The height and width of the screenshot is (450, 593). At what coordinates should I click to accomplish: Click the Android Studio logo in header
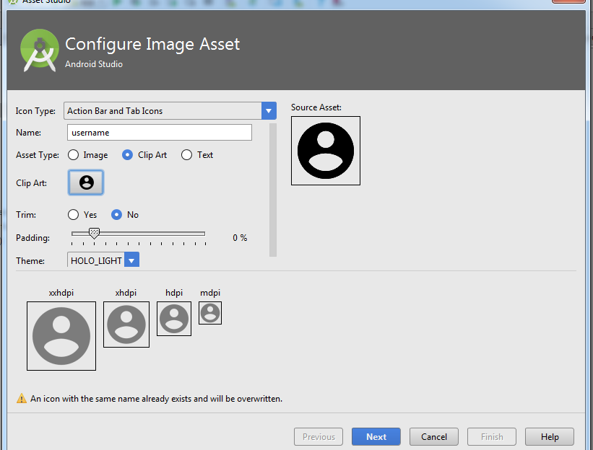point(40,50)
